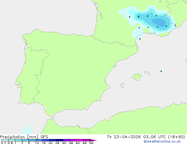Click the date "Th 23-04-2026" text
Screen dimensions: 187x144
click(x=124, y=137)
